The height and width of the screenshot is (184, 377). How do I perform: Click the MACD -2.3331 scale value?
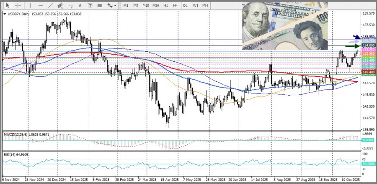click(x=368, y=148)
